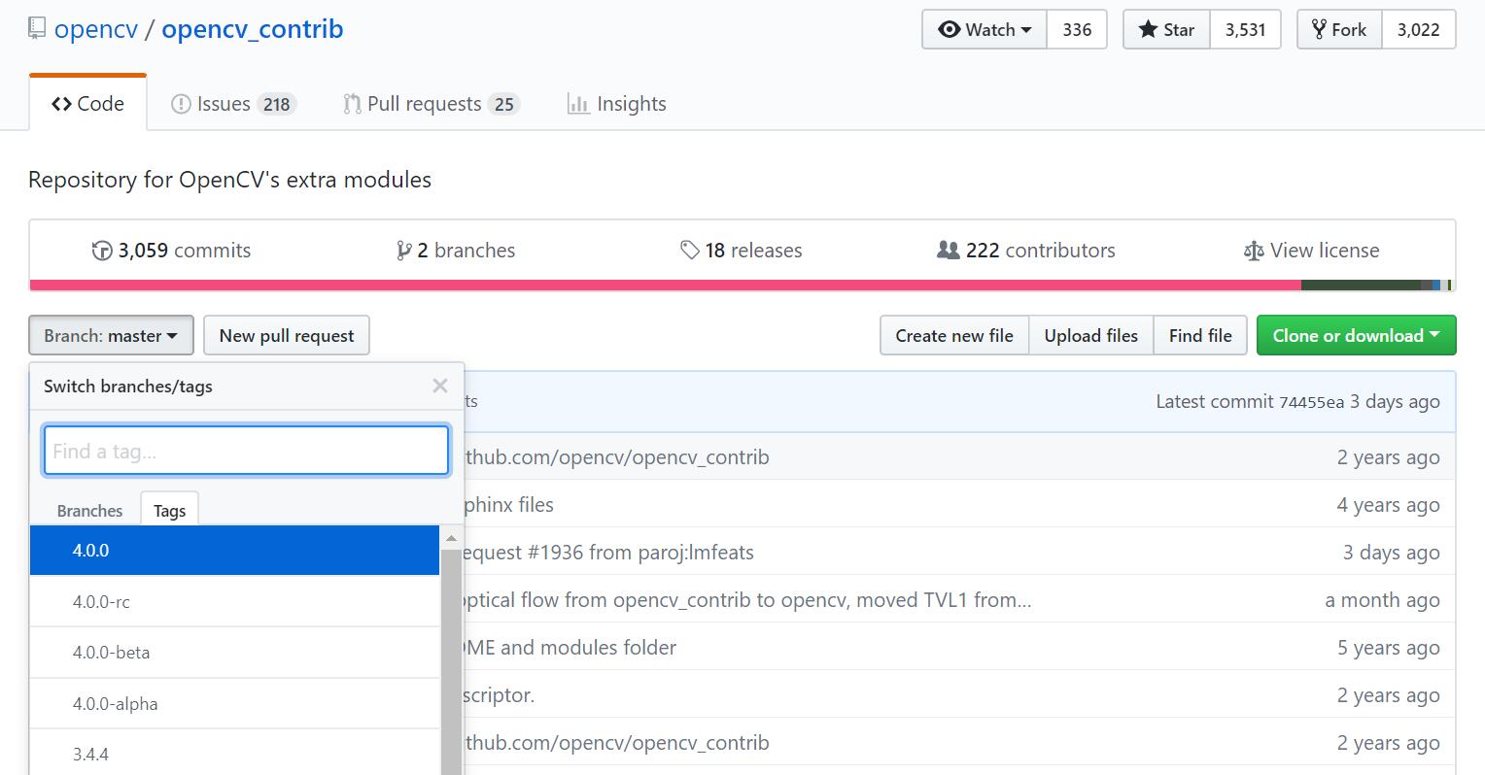Click the '4 years ago' timestamp
The height and width of the screenshot is (775, 1485).
pyautogui.click(x=1388, y=505)
